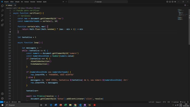Open the Ver menu

(22, 2)
